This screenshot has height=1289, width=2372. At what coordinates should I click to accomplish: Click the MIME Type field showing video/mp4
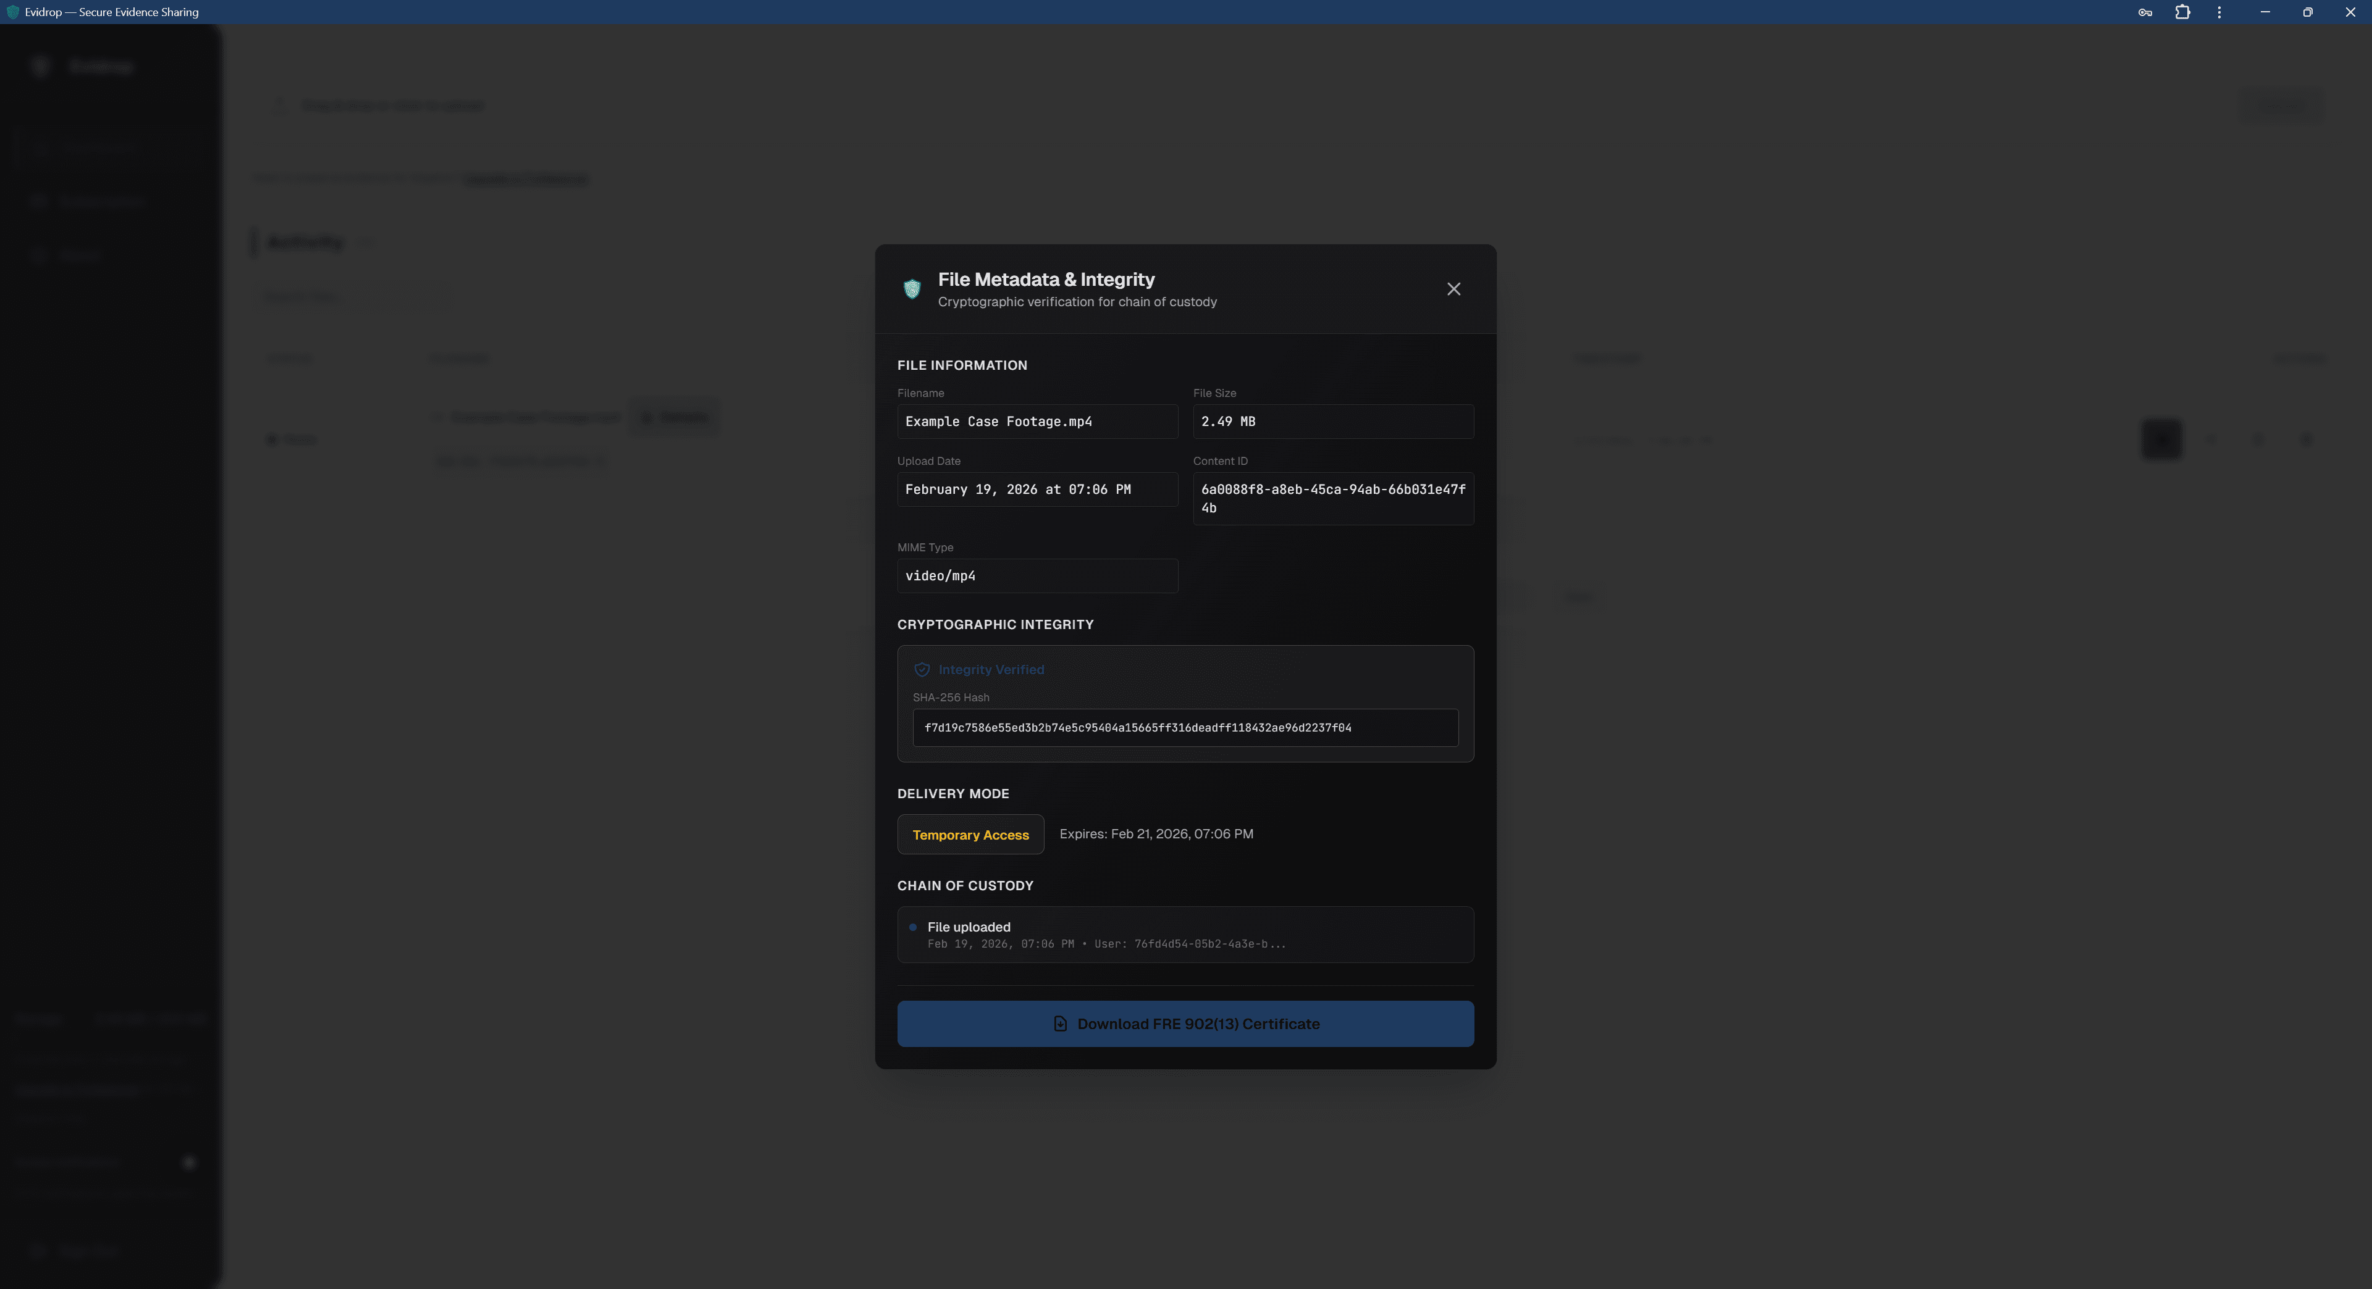coord(1037,576)
